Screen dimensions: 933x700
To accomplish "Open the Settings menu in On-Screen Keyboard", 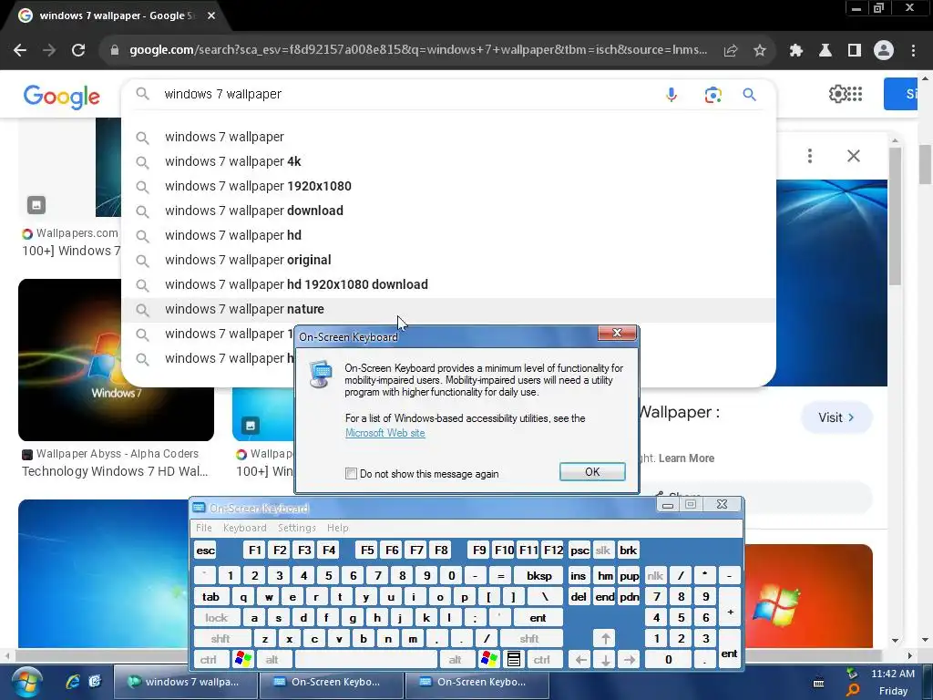I will pos(297,528).
